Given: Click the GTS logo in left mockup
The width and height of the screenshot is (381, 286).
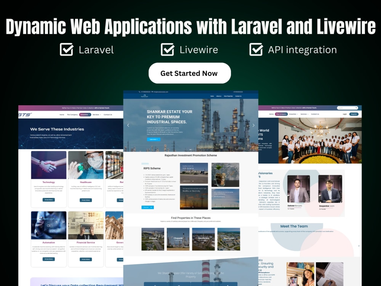Looking at the screenshot, I should pos(25,114).
